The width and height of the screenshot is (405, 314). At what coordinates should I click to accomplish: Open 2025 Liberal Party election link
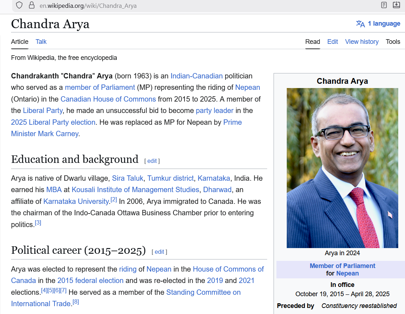pos(53,122)
